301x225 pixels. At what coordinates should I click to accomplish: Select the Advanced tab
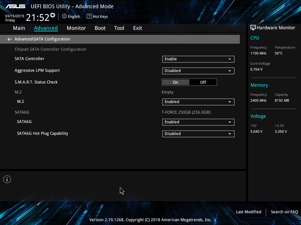pyautogui.click(x=46, y=28)
